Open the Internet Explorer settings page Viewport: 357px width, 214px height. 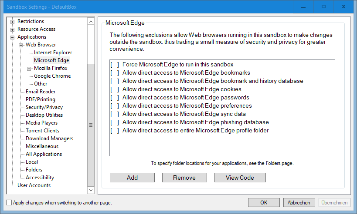[x=53, y=53]
